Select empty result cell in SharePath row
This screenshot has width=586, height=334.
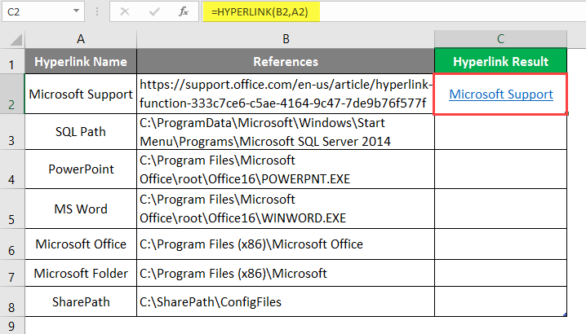pyautogui.click(x=501, y=301)
